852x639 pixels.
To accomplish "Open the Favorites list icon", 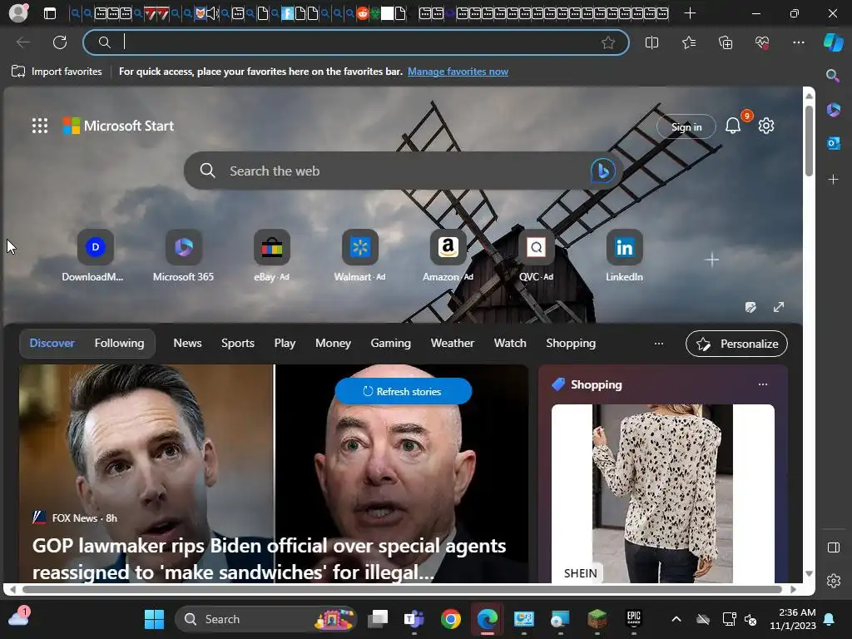I will tap(688, 42).
